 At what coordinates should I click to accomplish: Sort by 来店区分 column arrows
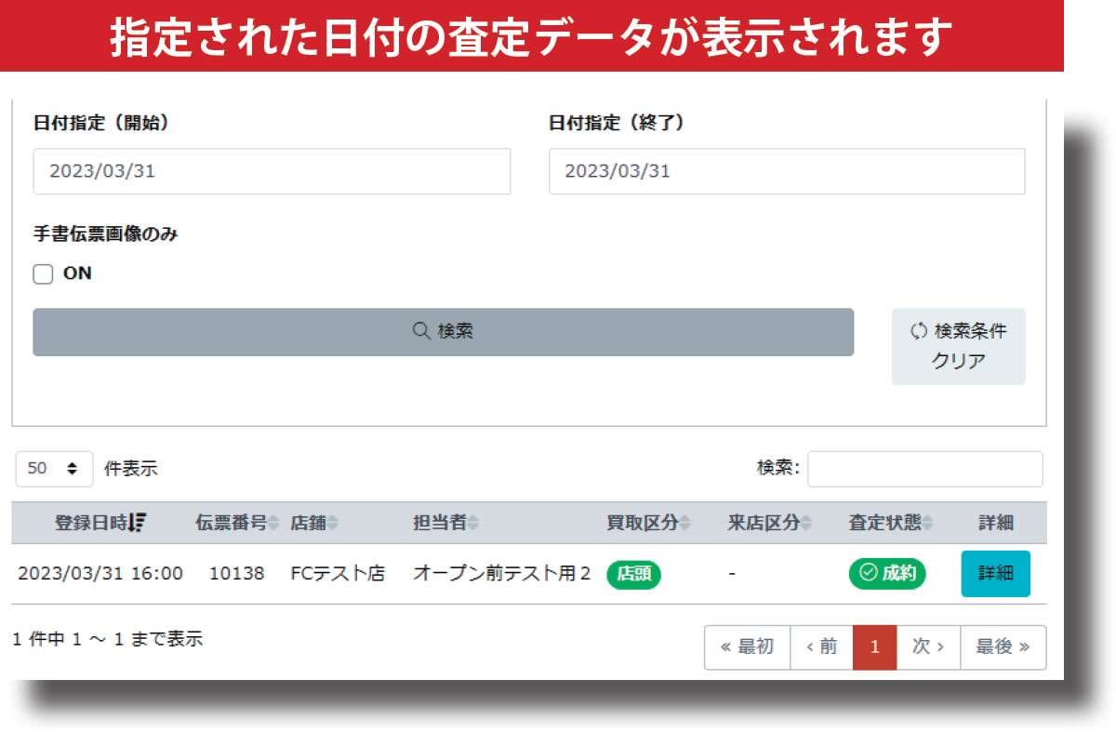tap(806, 524)
